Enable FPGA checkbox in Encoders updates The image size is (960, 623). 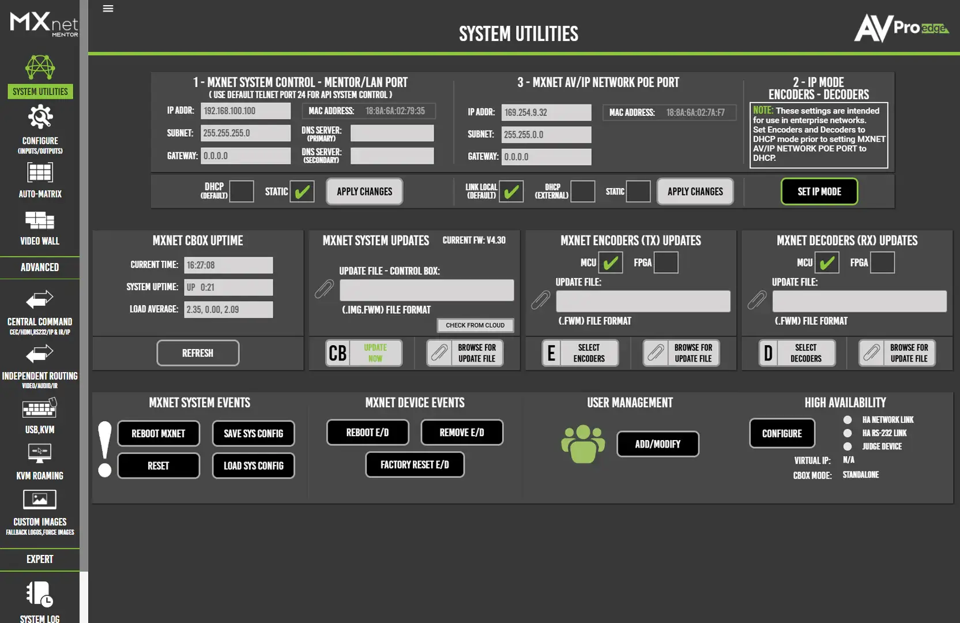pos(666,262)
